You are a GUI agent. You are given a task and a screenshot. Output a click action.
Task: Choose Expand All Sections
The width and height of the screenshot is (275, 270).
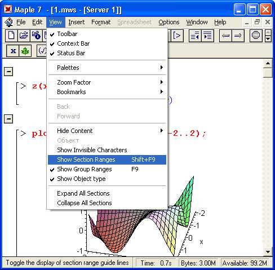[108, 193]
